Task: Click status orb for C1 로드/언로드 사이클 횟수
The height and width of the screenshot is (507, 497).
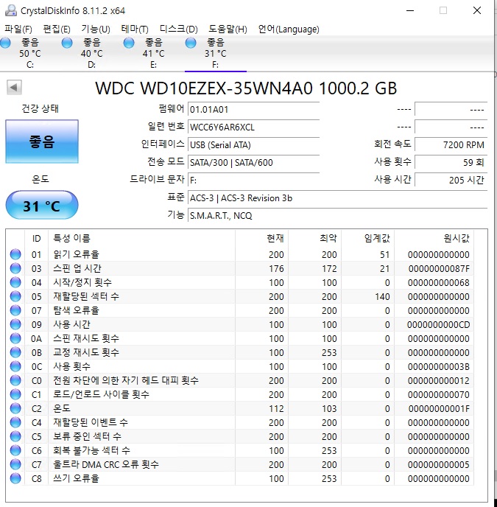Action: (x=15, y=394)
